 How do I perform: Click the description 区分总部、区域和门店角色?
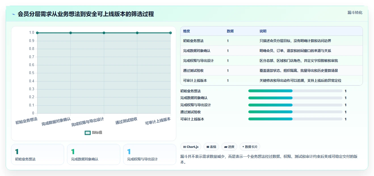click(280, 61)
